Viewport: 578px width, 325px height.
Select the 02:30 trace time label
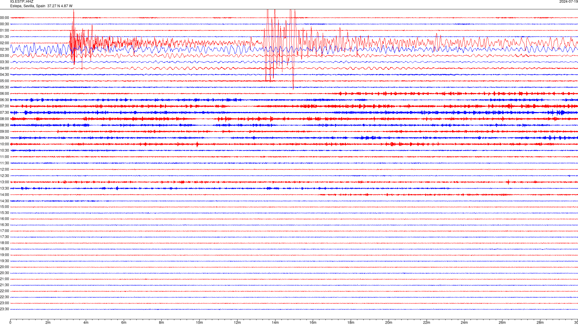point(5,49)
